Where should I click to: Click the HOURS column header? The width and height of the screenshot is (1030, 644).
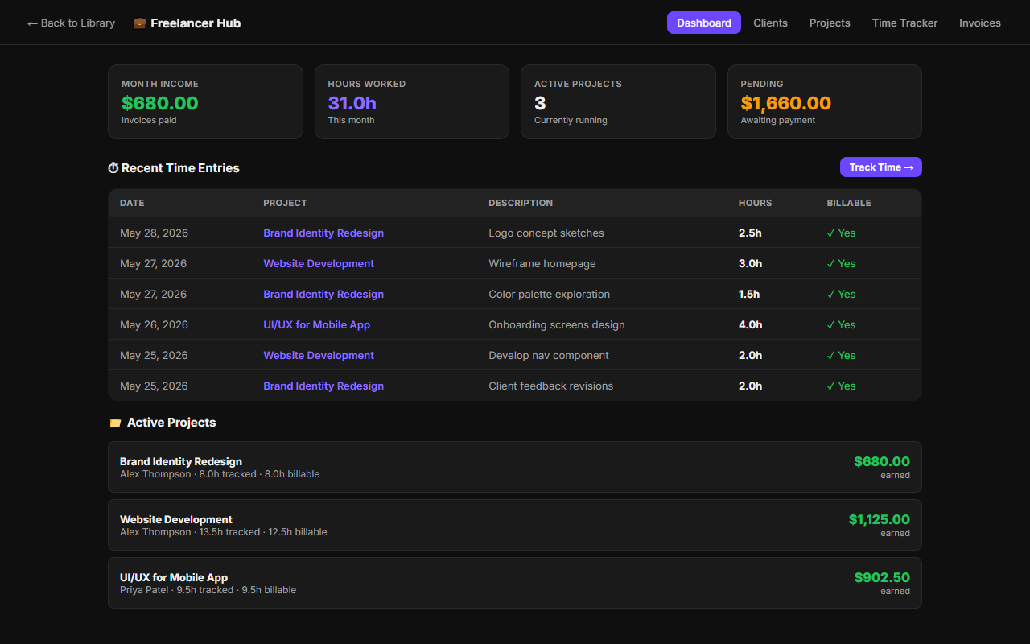tap(755, 203)
